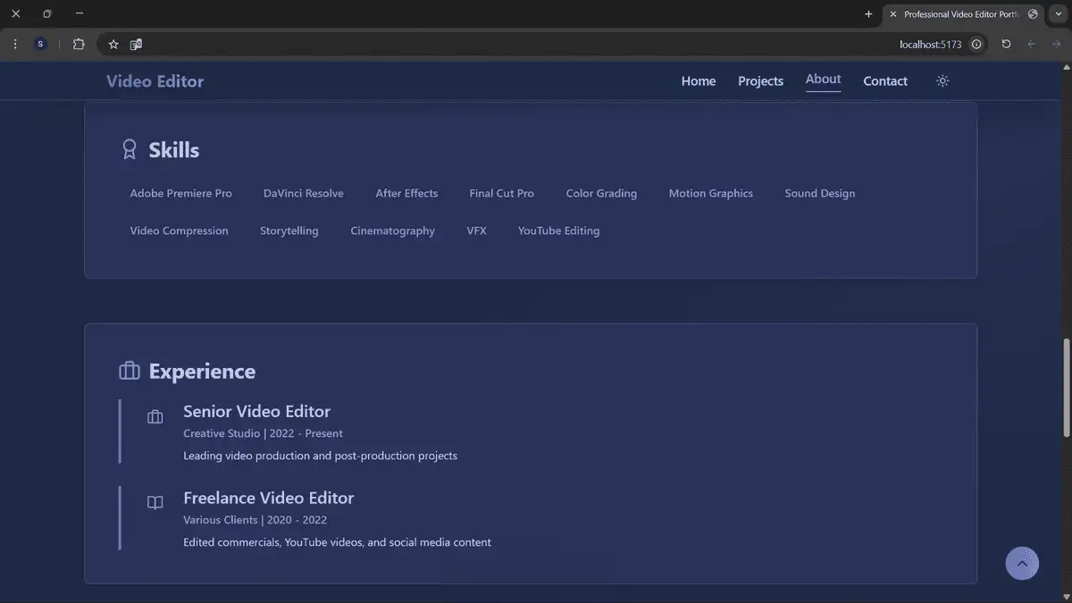Click the Adobe Premiere Pro skill tag
1072x603 pixels.
tap(181, 193)
